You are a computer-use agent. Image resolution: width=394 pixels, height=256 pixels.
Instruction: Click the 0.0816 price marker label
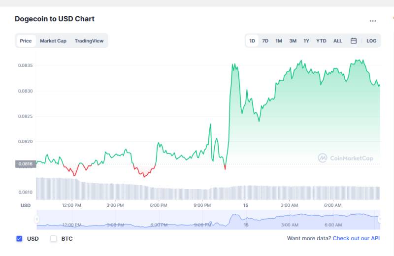[x=26, y=164]
